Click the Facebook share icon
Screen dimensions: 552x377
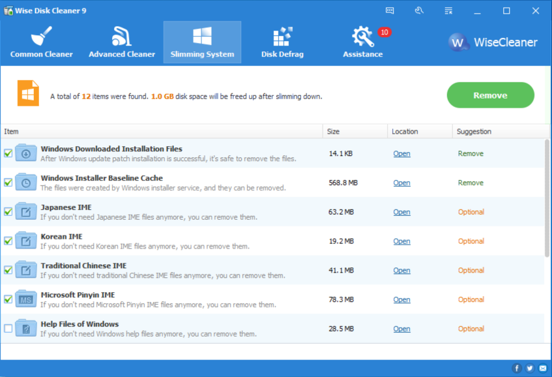[517, 368]
